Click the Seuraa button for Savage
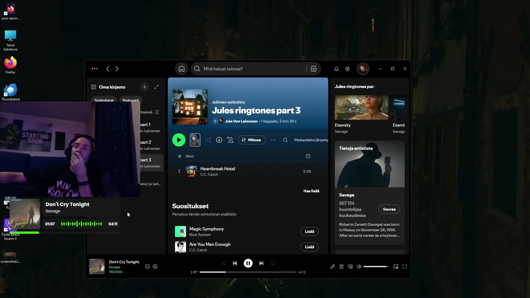Viewport: 530px width, 298px height. (389, 209)
